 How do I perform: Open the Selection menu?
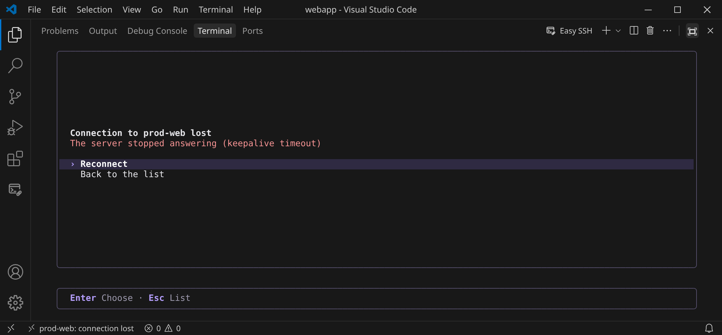94,10
